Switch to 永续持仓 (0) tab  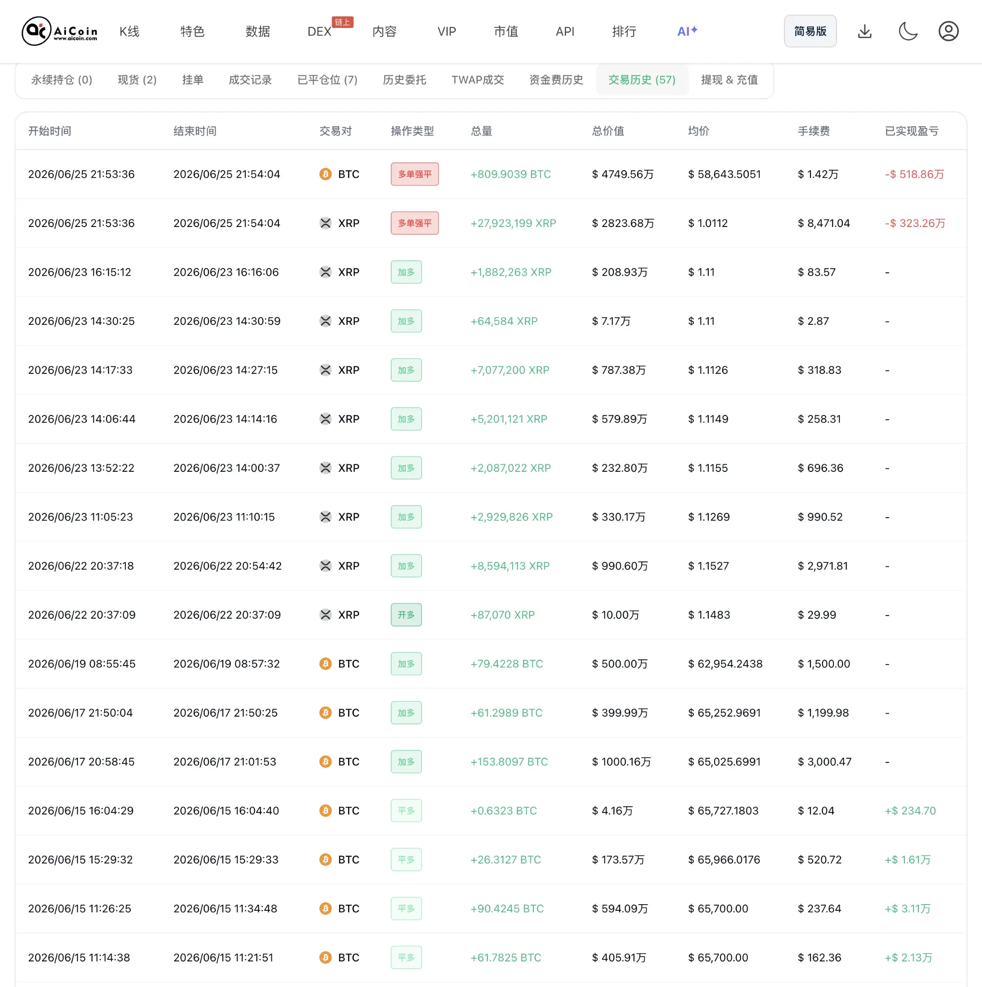tap(62, 80)
